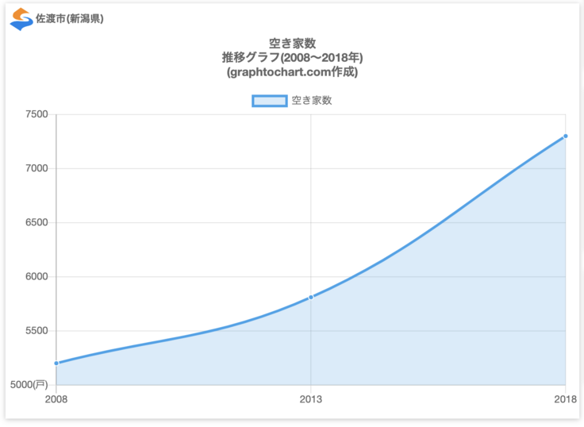Click the subtitle 推移グラフ(2008〜2018年)

pyautogui.click(x=292, y=58)
